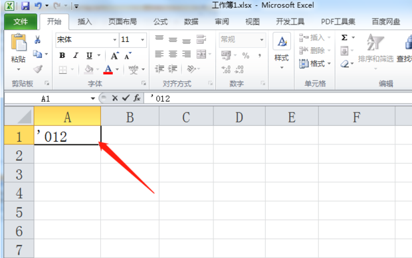The width and height of the screenshot is (412, 258).
Task: Click the cell borders icon
Action: (x=63, y=70)
